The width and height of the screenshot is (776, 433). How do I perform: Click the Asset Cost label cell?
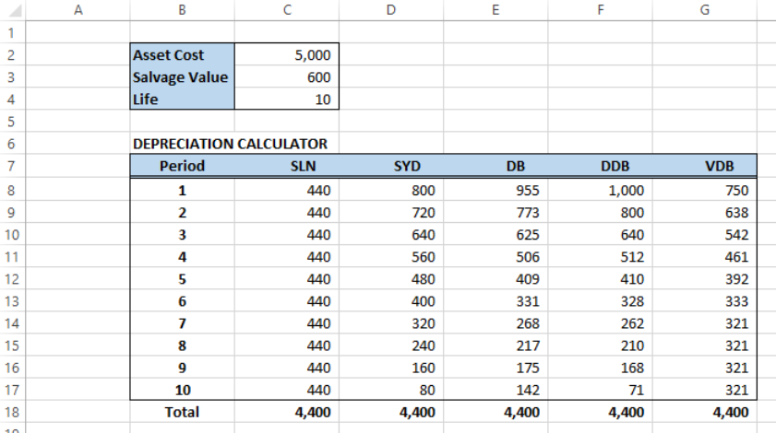182,55
